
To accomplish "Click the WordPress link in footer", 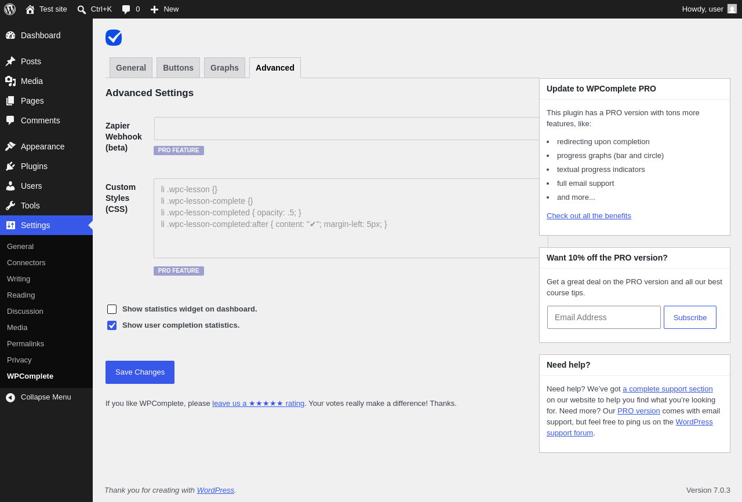I will [216, 490].
